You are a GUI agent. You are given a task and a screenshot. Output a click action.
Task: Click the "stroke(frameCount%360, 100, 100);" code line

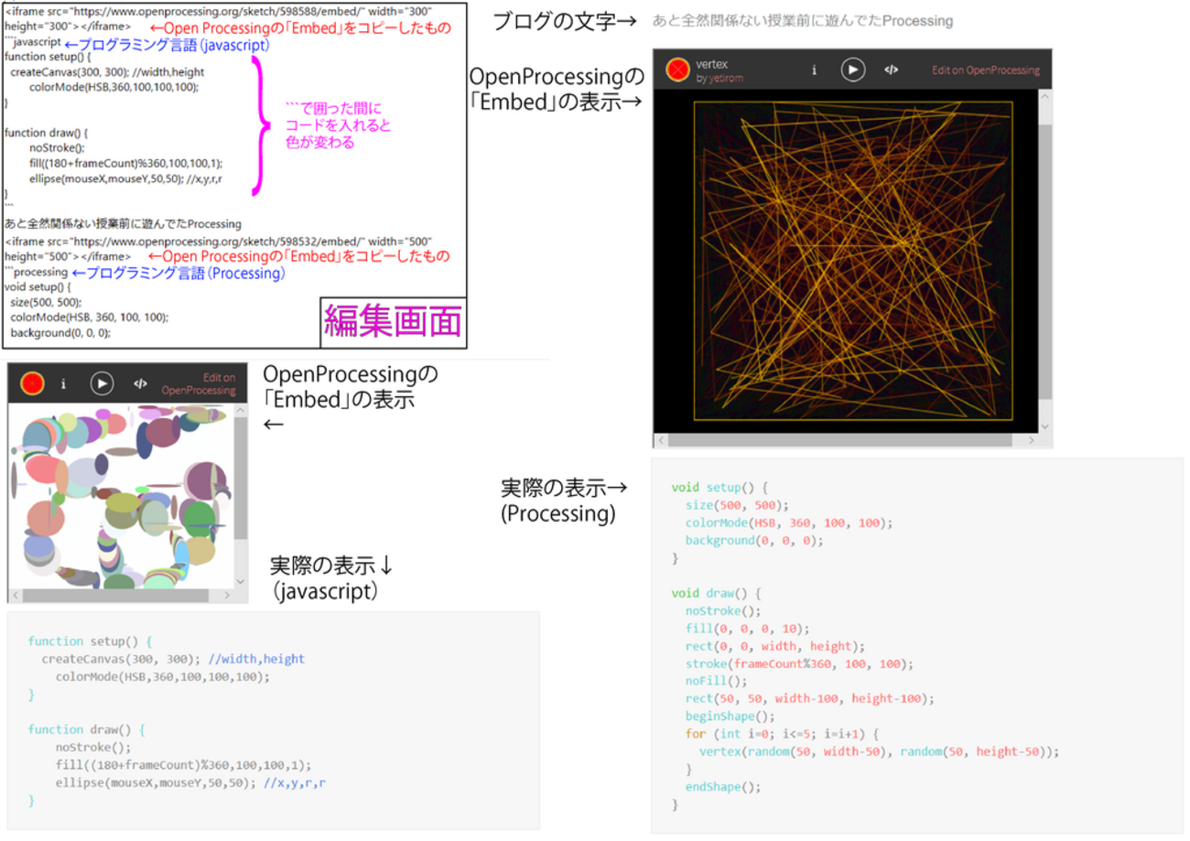tap(799, 663)
